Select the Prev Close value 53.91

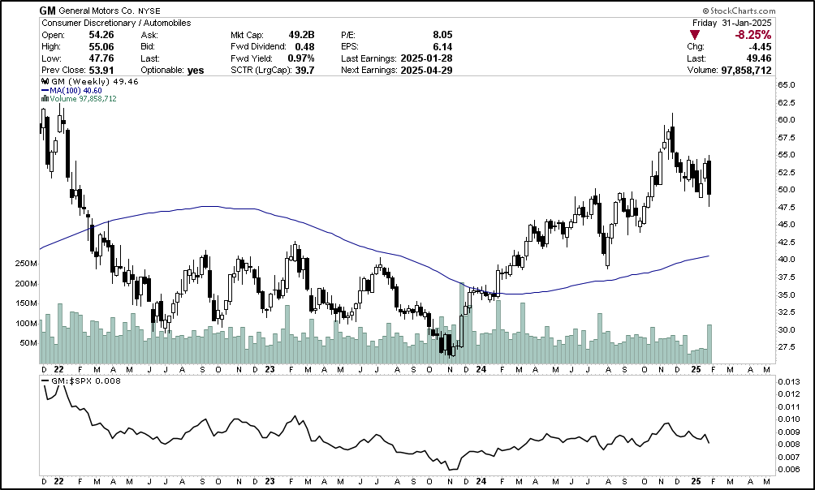pos(101,70)
